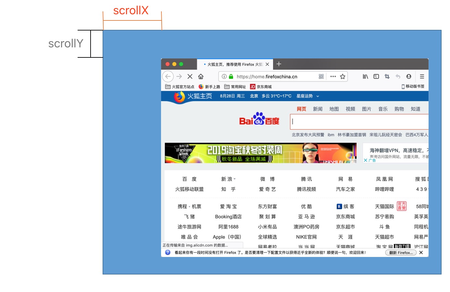
Task: Switch to the 新闻 search tab
Action: (x=318, y=109)
